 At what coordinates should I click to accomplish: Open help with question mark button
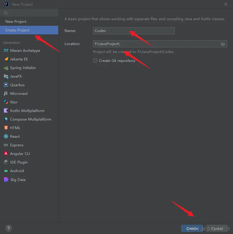(x=9, y=228)
